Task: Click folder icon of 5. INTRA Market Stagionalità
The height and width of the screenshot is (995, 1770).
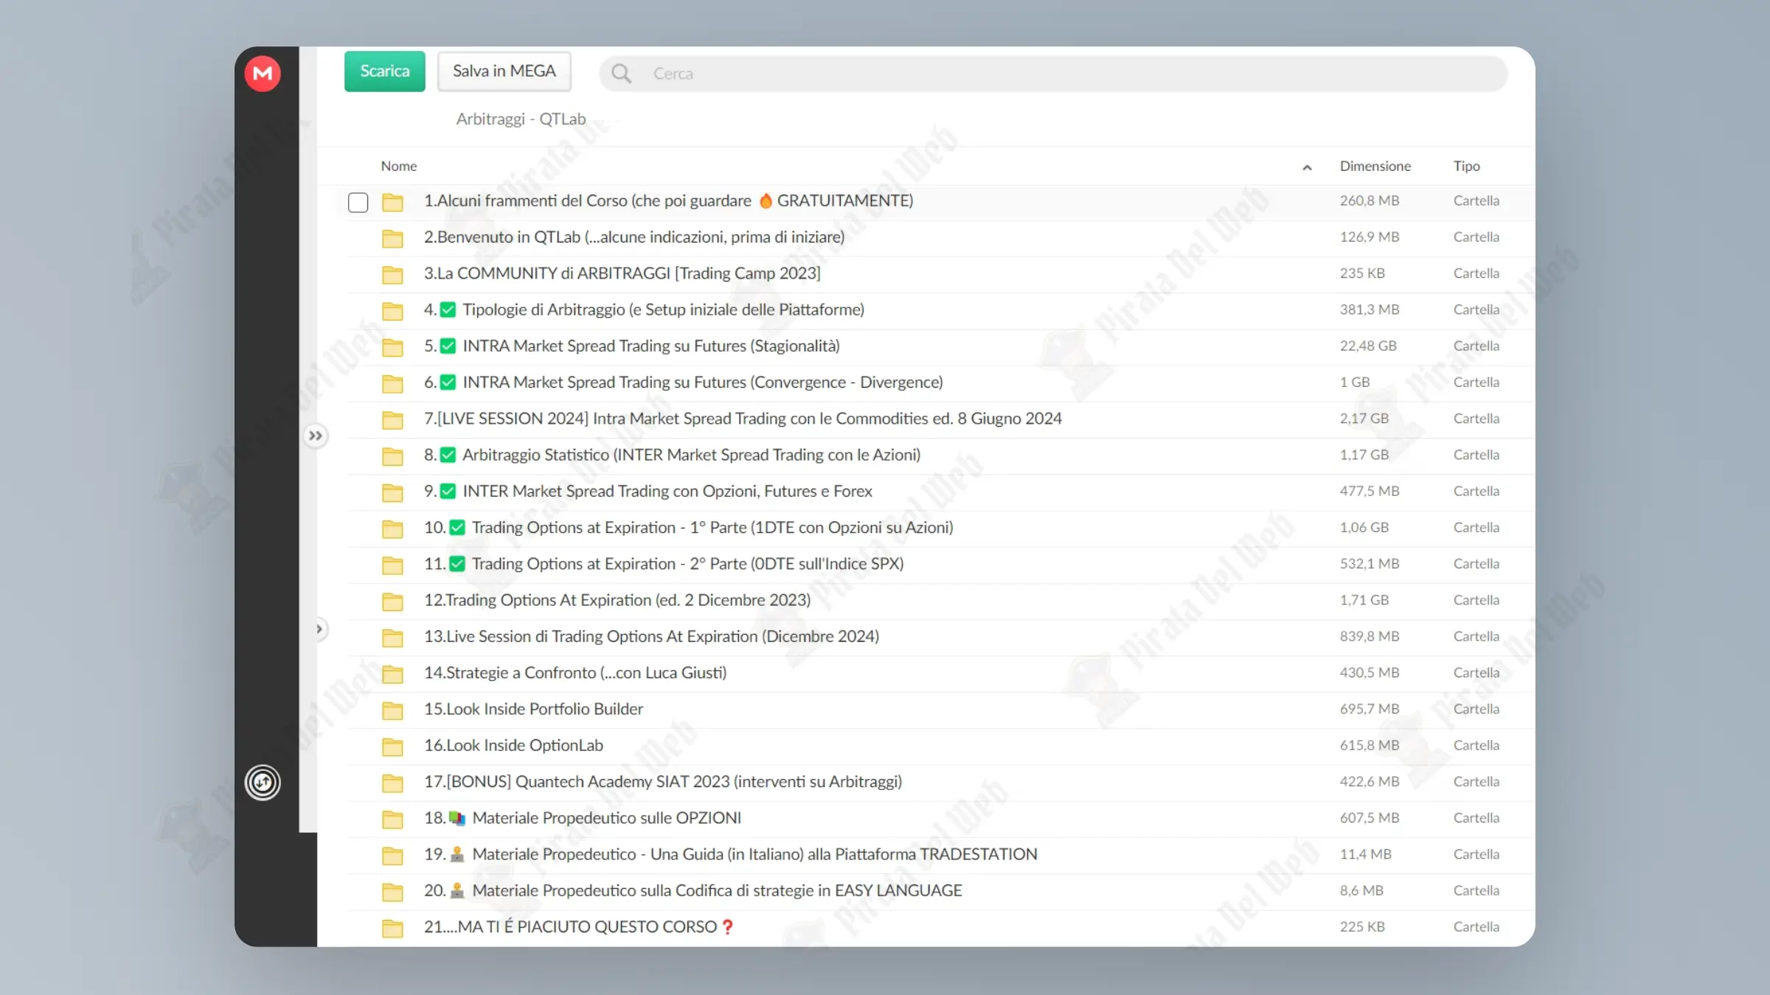Action: (392, 347)
